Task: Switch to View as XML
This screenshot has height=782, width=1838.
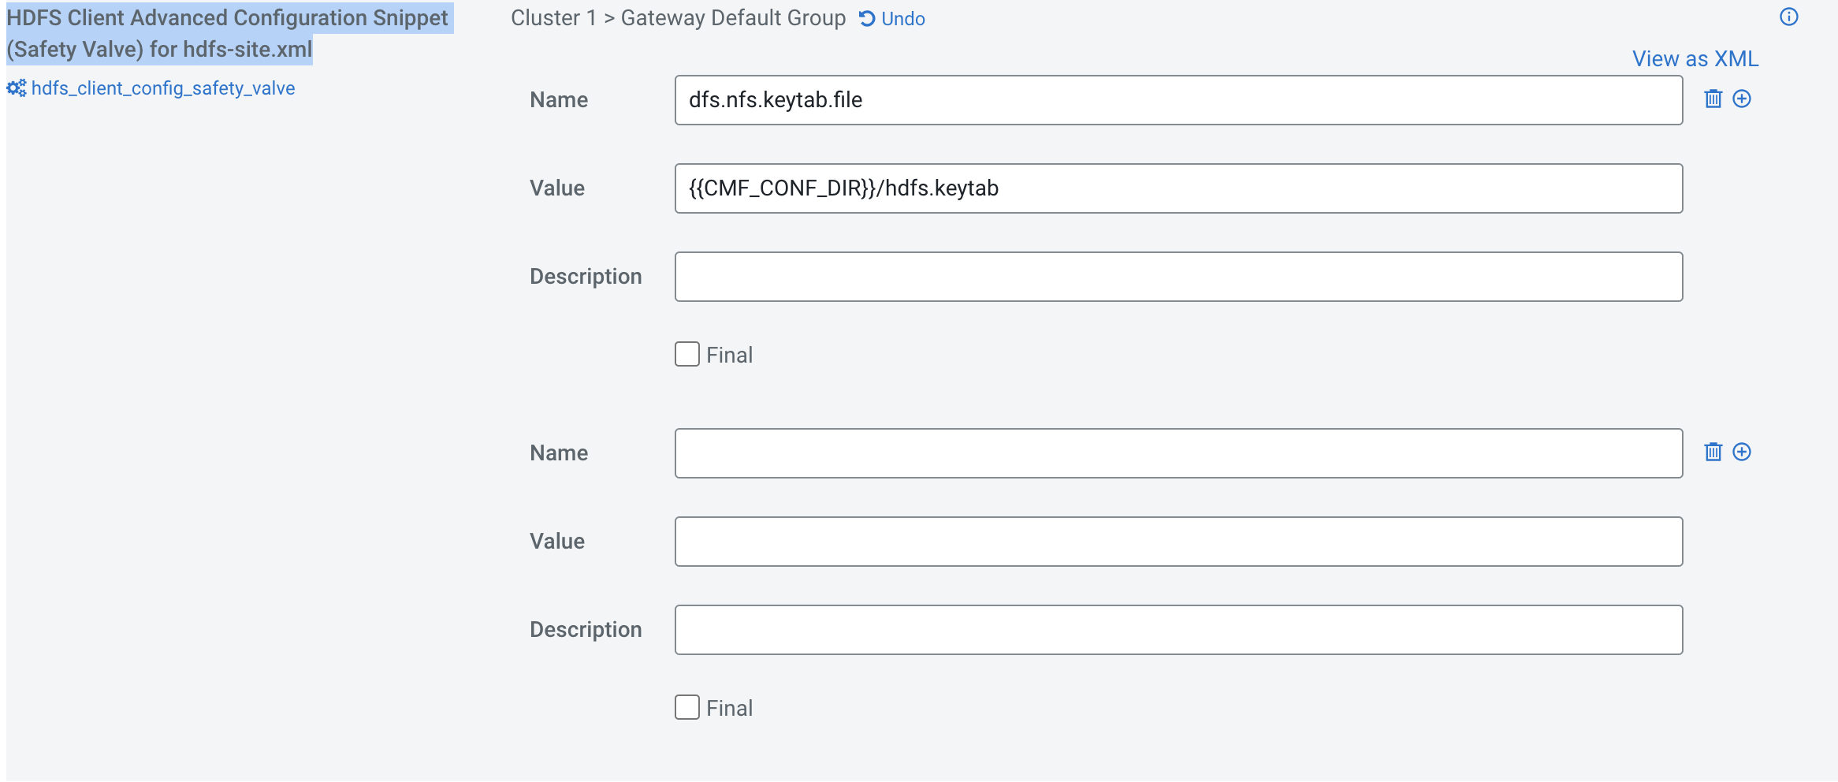Action: (1695, 59)
